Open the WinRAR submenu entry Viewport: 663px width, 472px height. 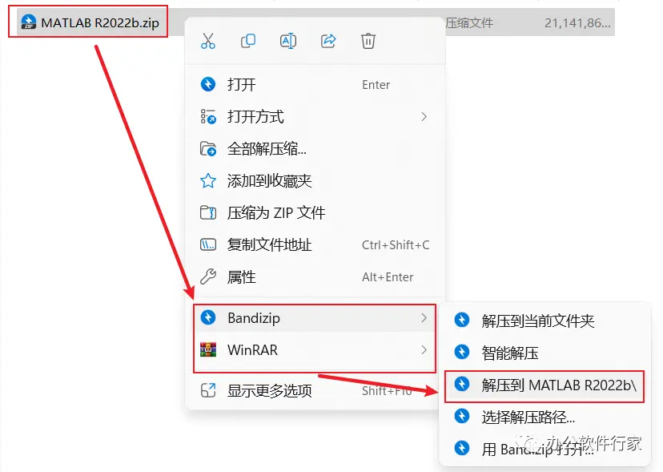coord(315,350)
